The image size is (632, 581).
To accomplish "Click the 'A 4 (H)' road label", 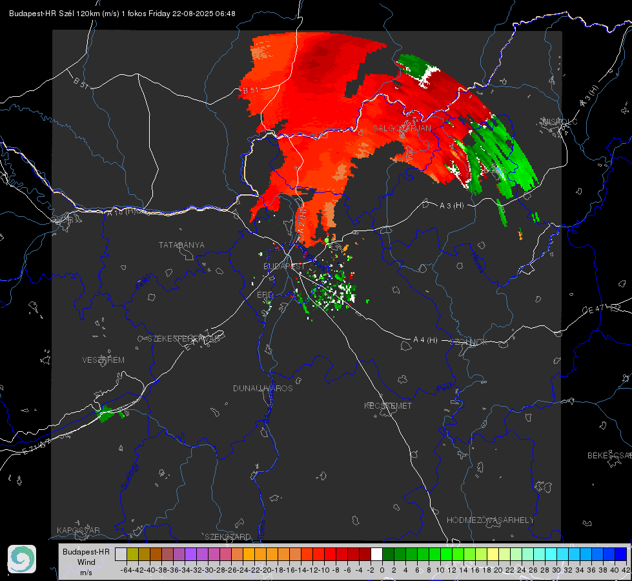I will (425, 340).
